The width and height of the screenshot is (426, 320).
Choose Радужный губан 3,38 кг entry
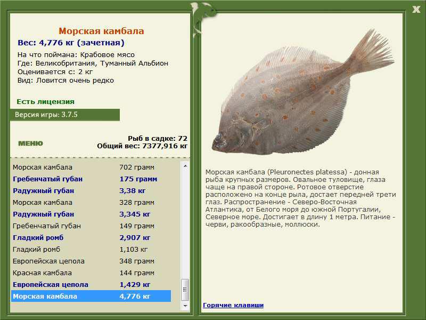[91, 191]
